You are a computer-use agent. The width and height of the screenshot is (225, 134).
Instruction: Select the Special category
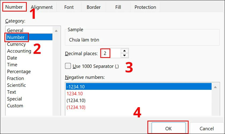click(29, 99)
